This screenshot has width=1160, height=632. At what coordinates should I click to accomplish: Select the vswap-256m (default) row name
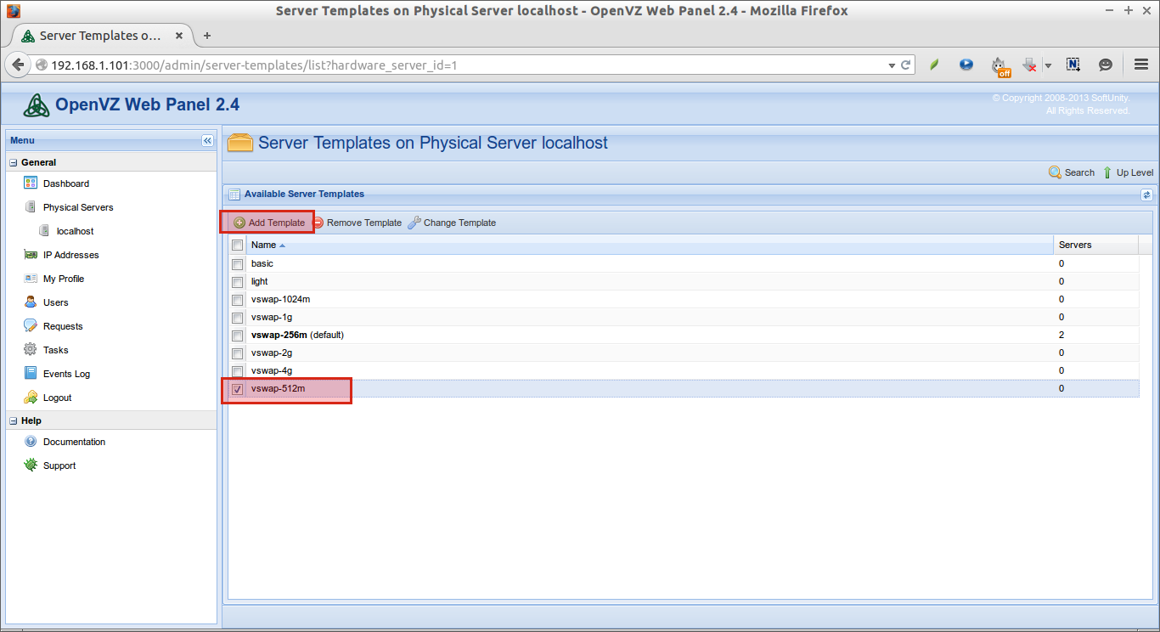[x=297, y=335]
